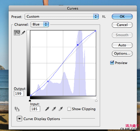Click the Cancel button
Image resolution: width=140 pixels, height=131 pixels.
click(x=122, y=25)
